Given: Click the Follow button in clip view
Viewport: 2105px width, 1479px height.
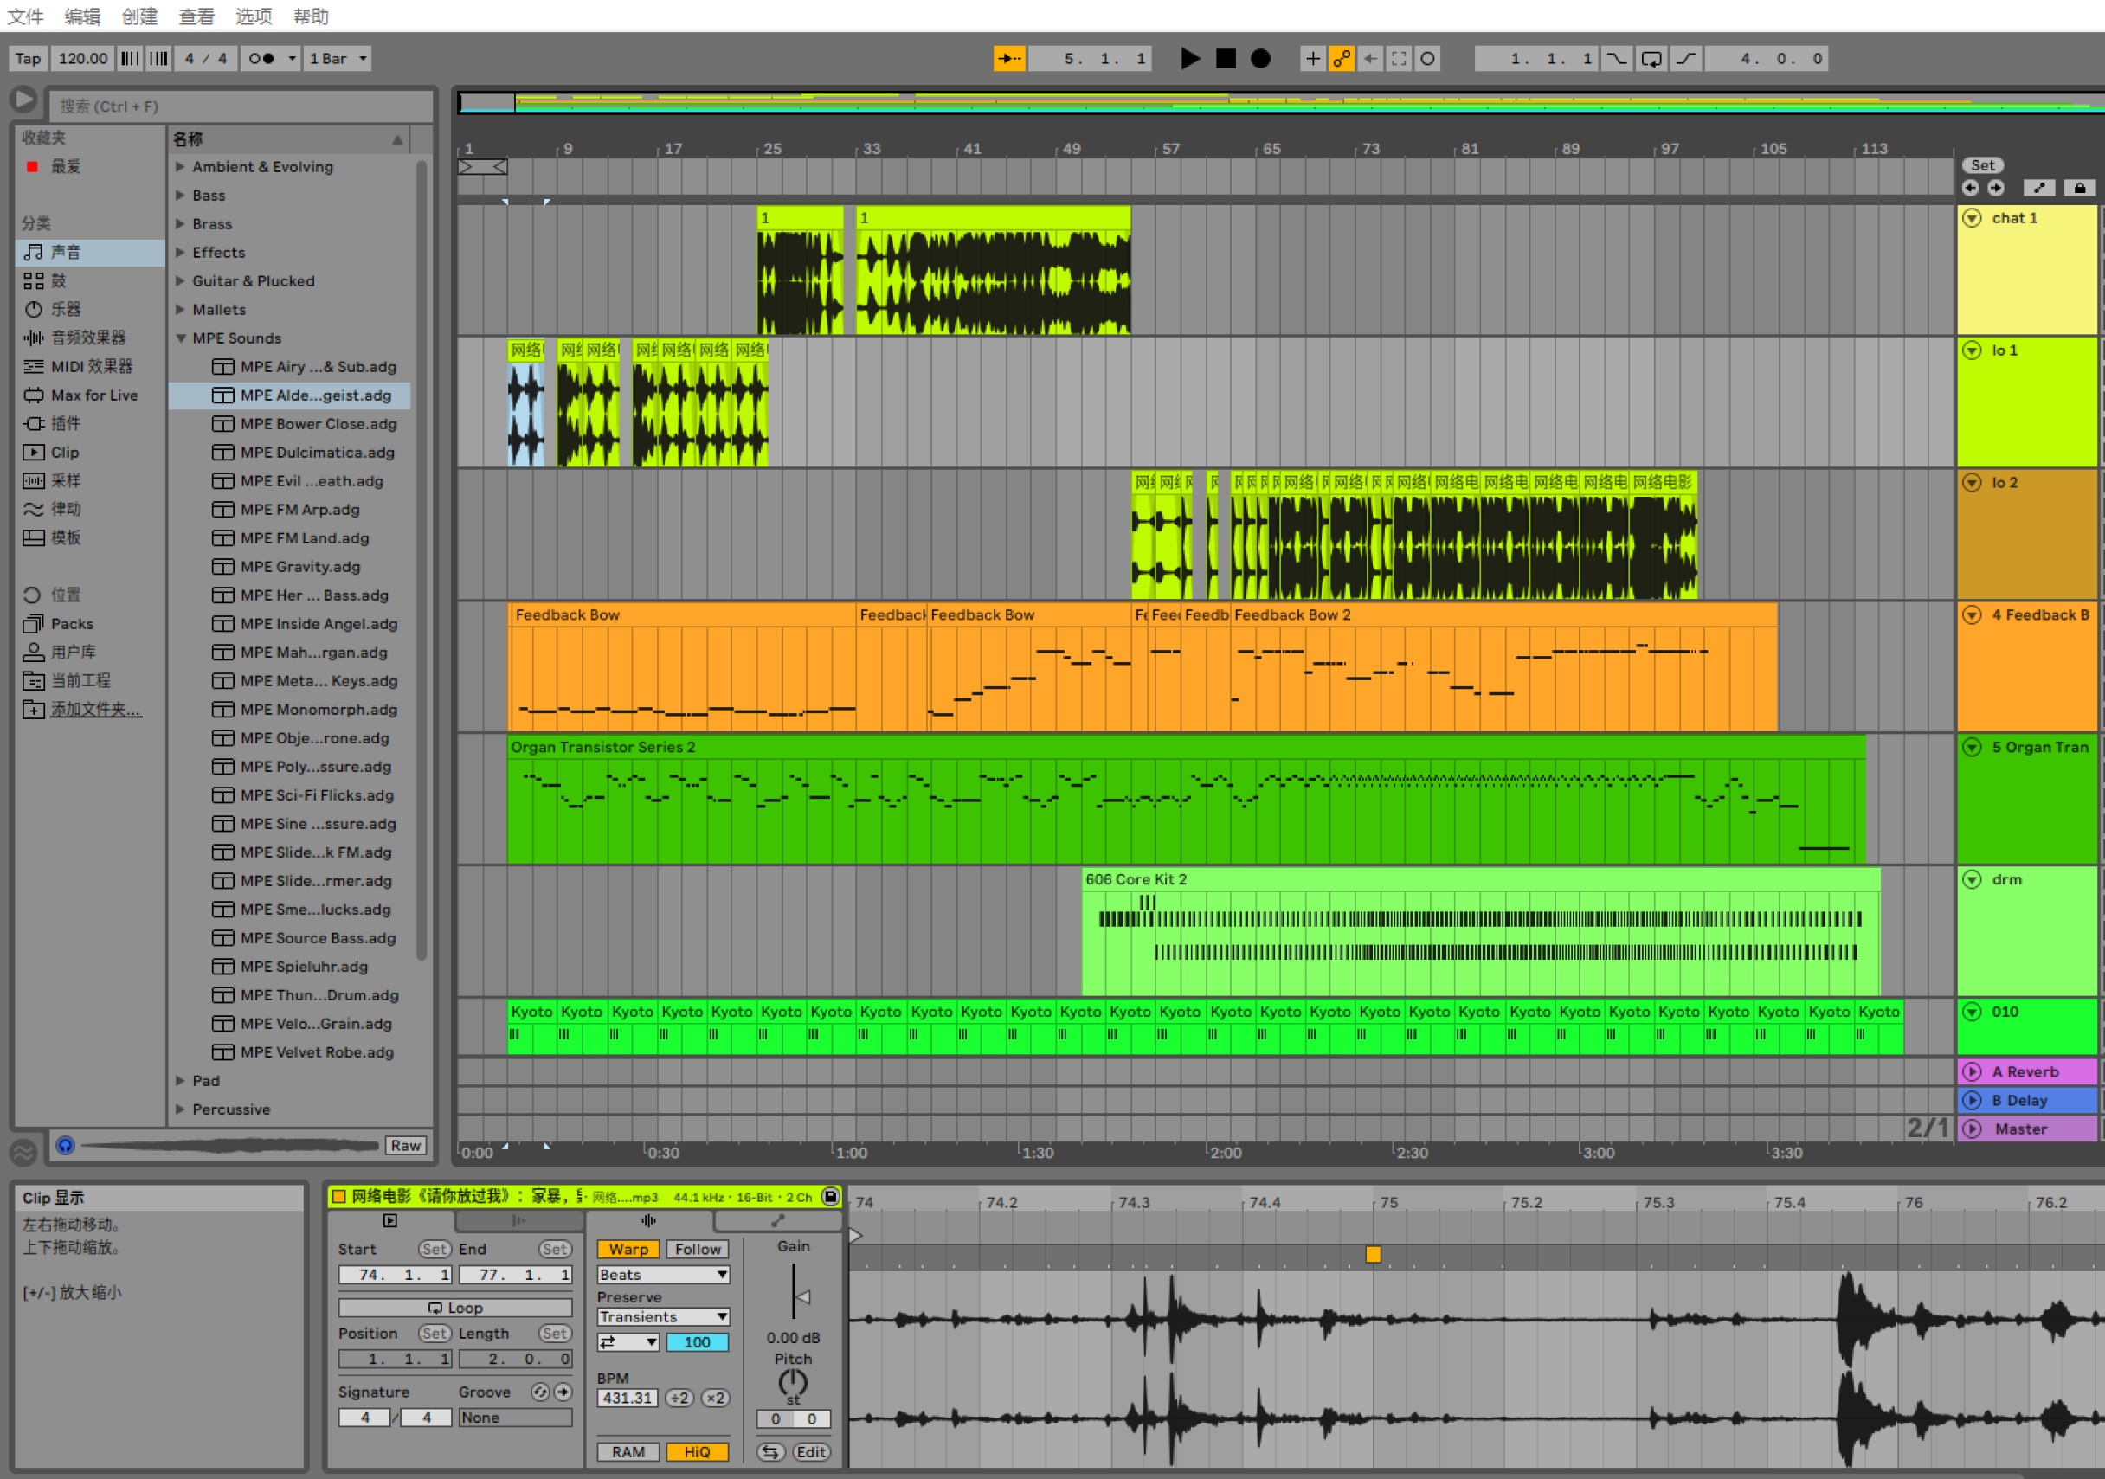Looking at the screenshot, I should (x=698, y=1249).
